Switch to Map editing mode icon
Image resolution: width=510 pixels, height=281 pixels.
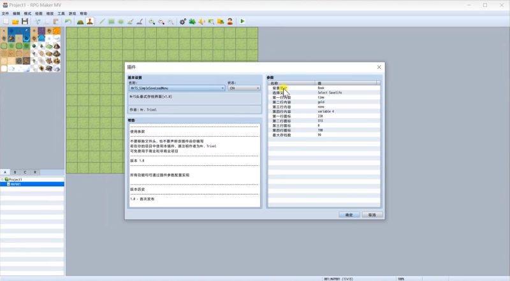point(80,22)
